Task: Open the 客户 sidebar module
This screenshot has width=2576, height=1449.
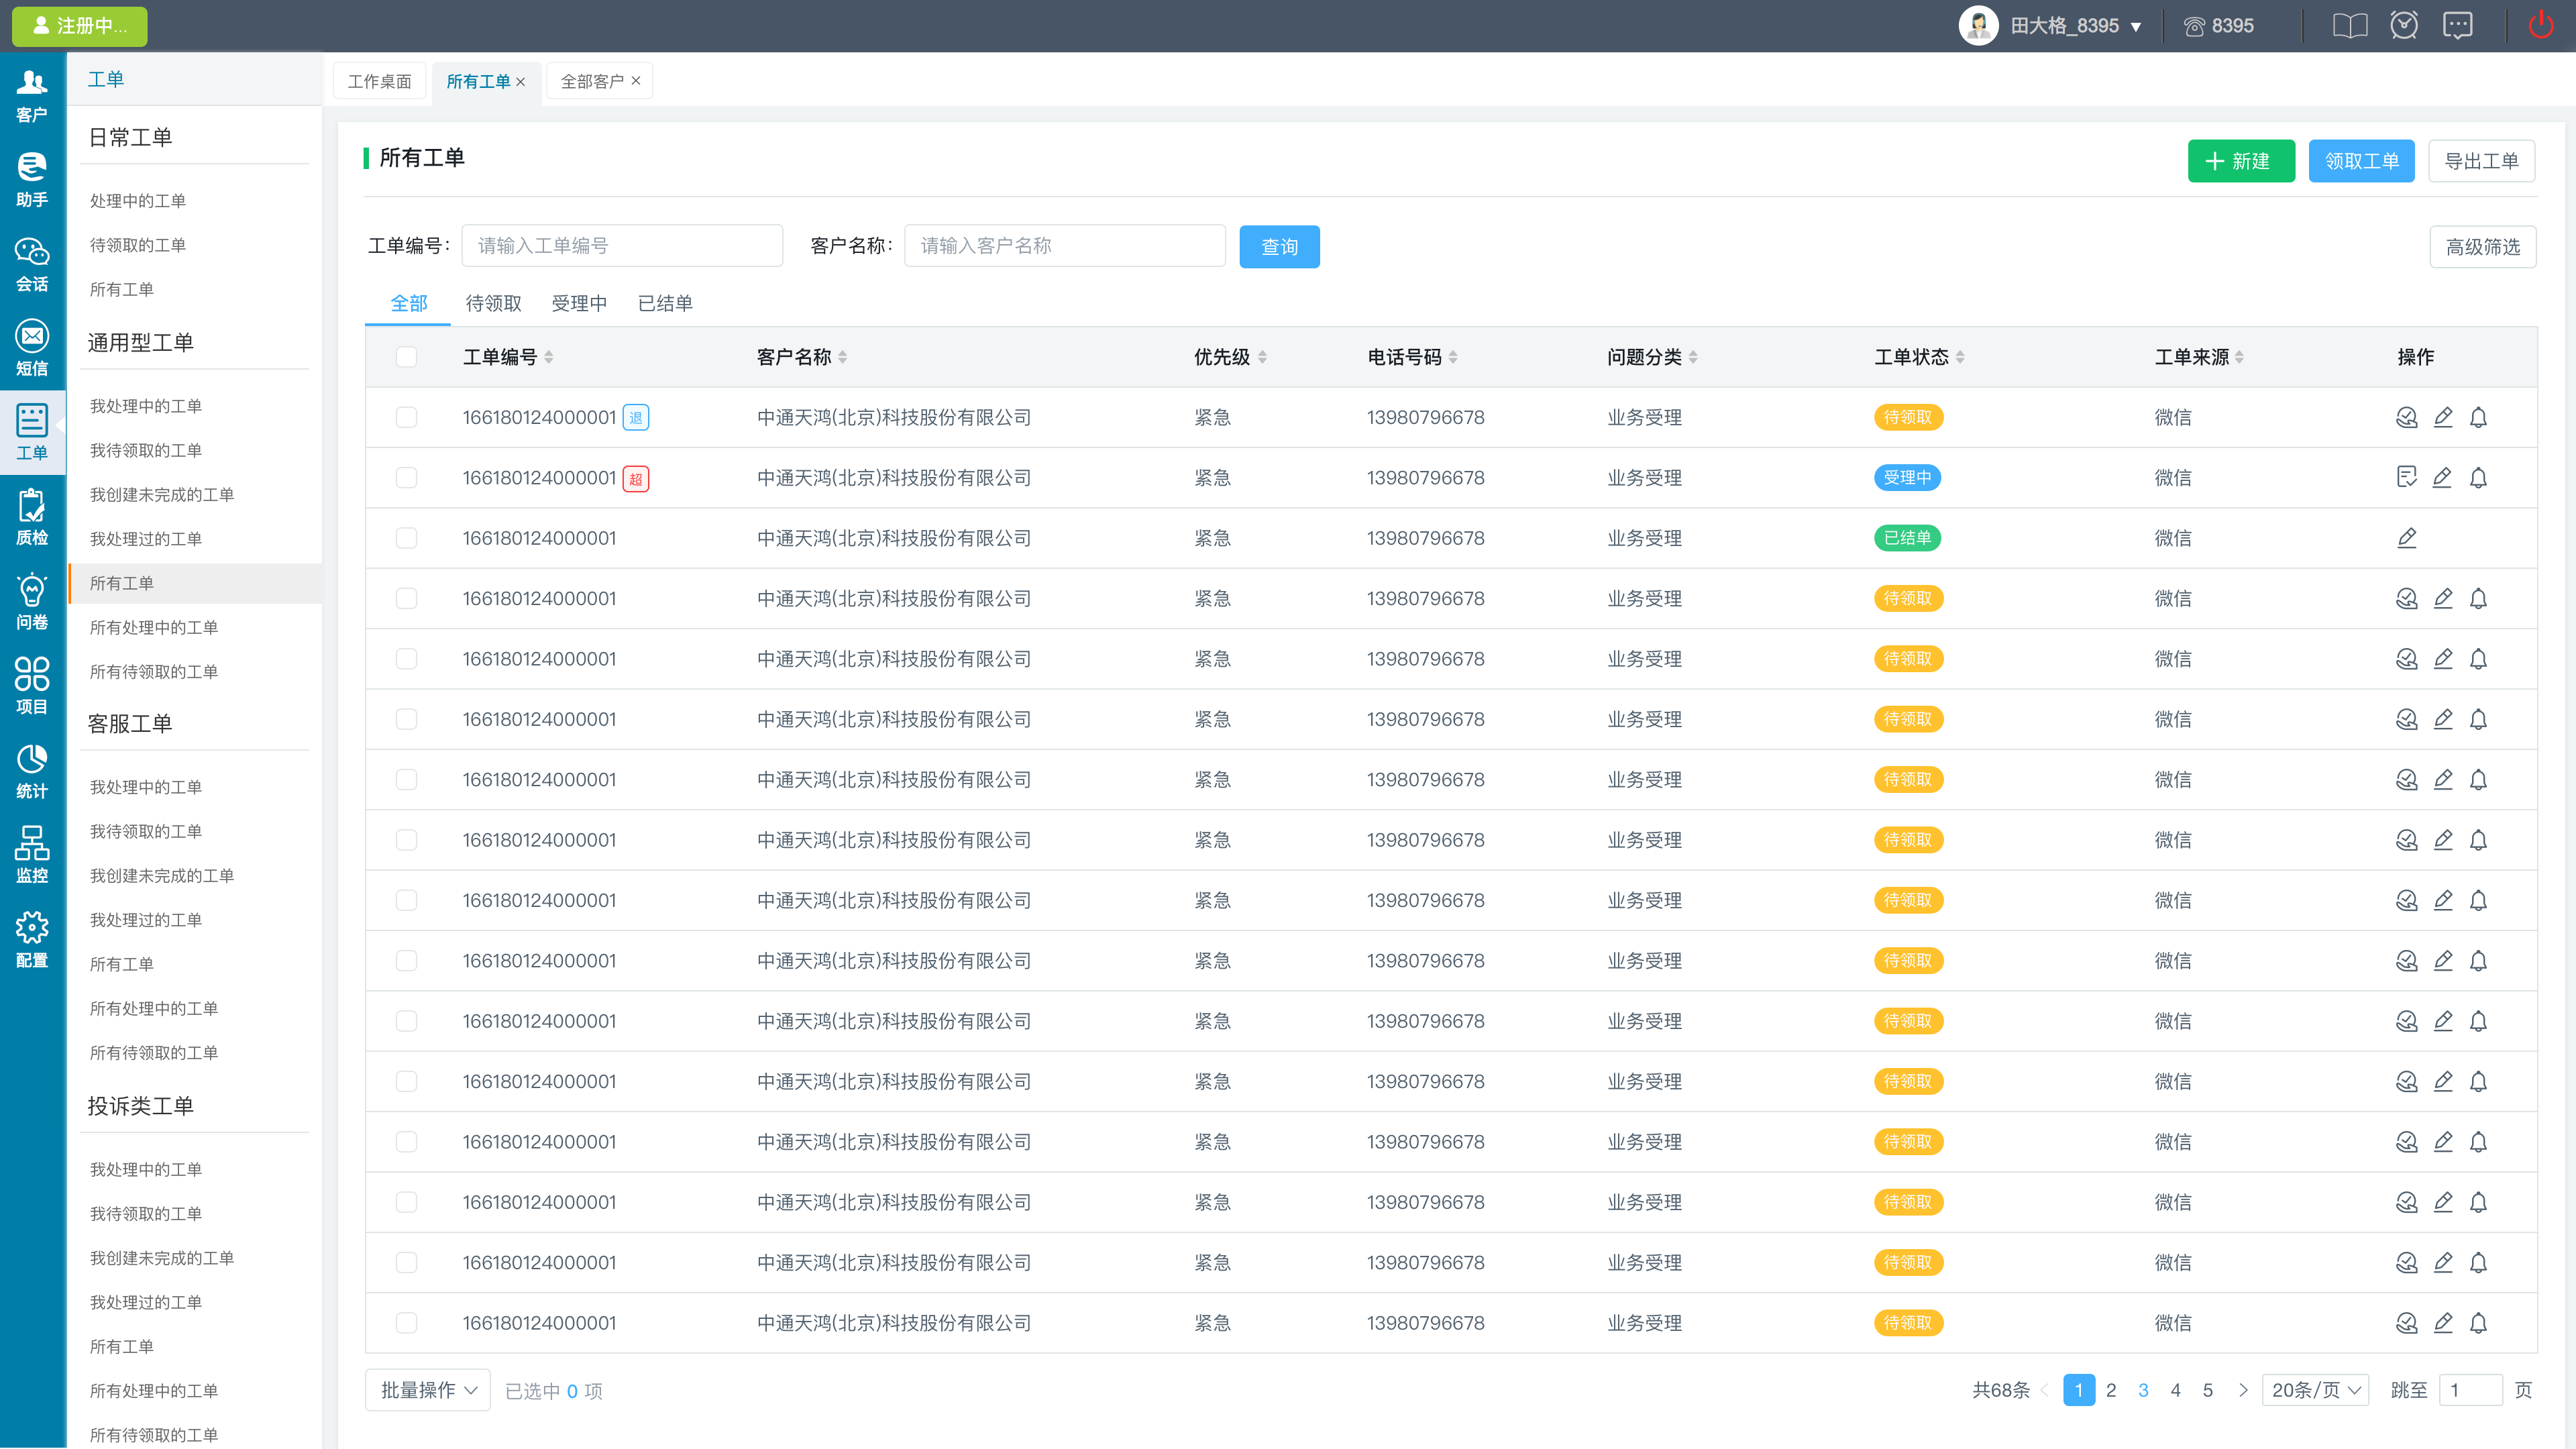Action: [x=32, y=96]
